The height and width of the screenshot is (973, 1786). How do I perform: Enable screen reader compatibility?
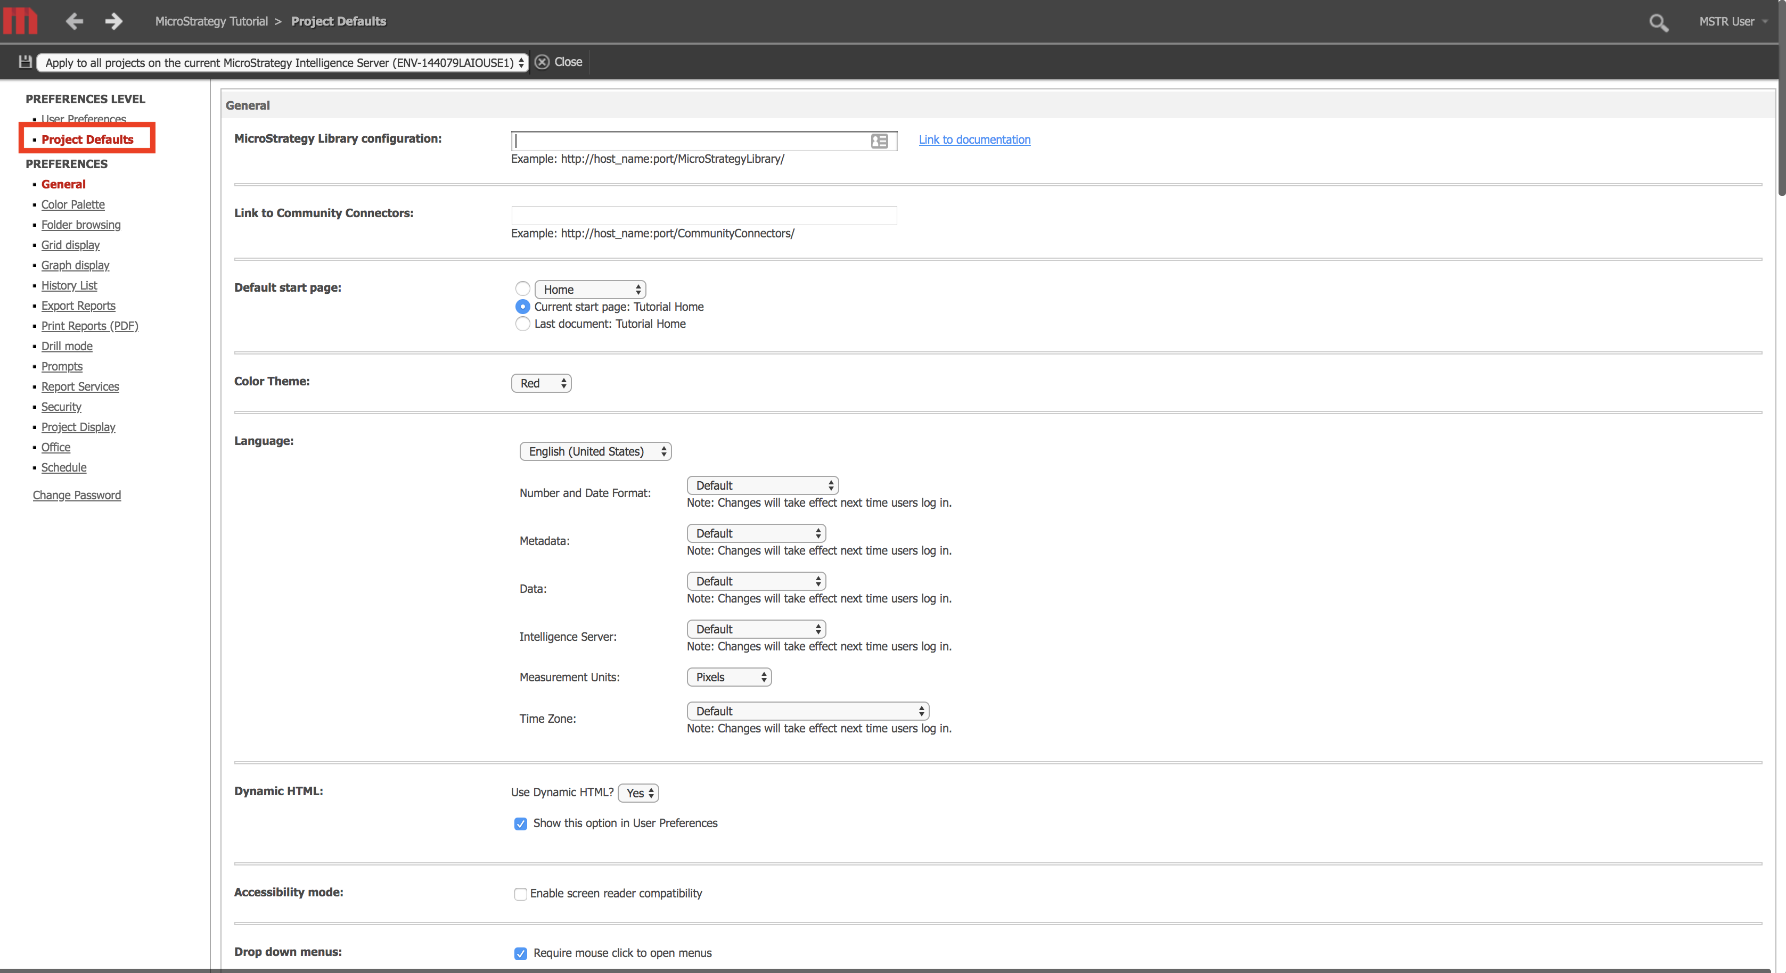521,894
